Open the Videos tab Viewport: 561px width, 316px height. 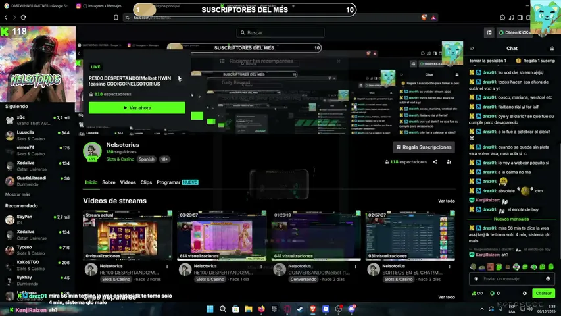128,182
